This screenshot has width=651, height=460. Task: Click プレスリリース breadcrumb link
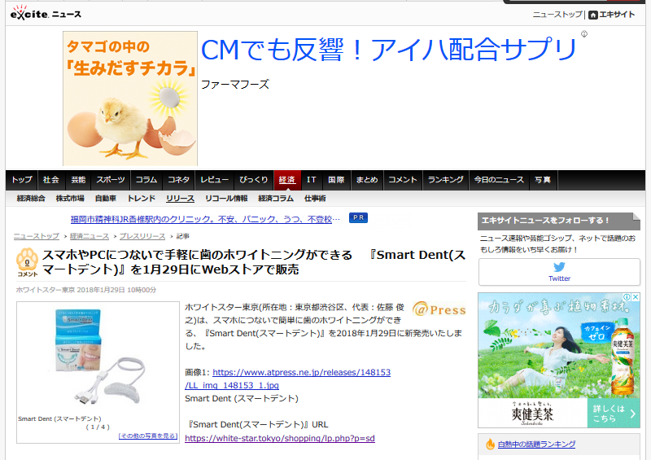(142, 236)
